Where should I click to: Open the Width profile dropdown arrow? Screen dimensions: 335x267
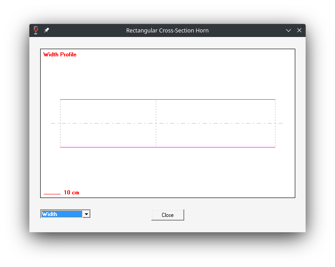(86, 214)
